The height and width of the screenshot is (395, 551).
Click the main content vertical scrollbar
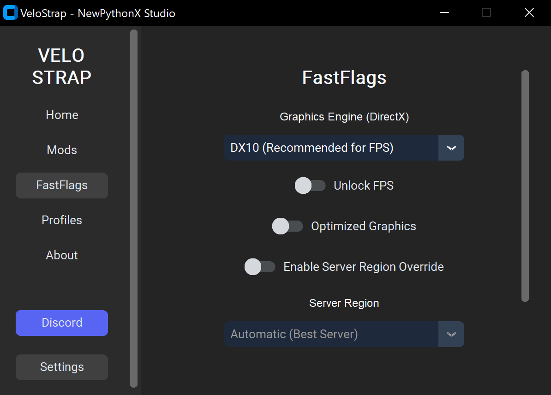click(x=525, y=186)
